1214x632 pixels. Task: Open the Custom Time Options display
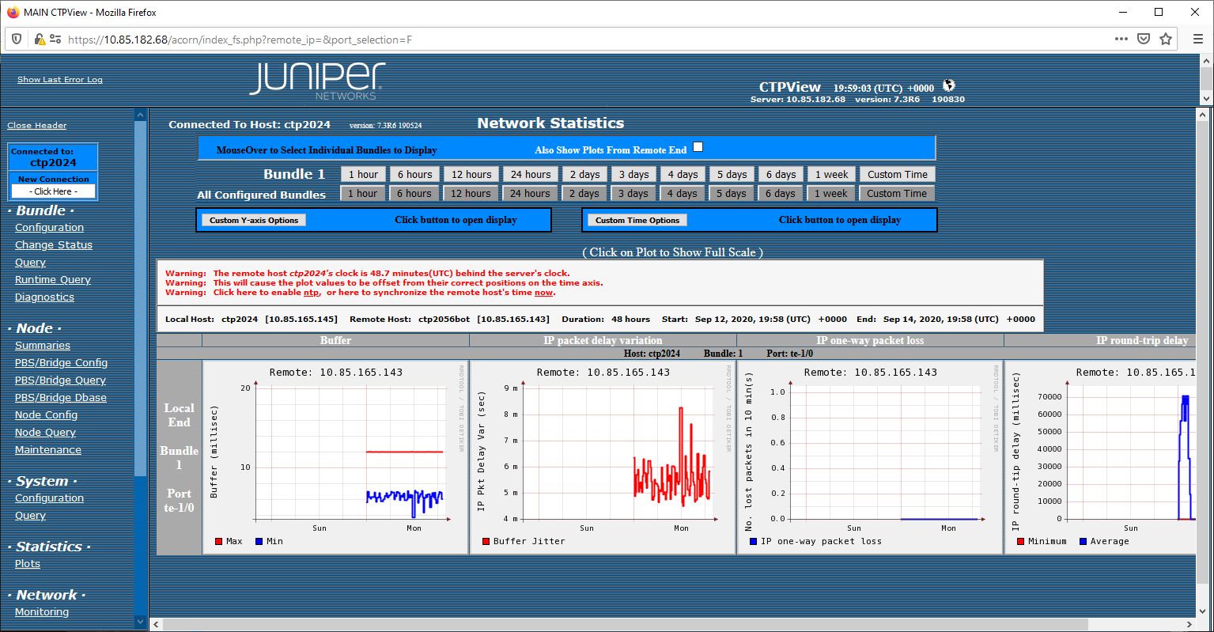(637, 221)
